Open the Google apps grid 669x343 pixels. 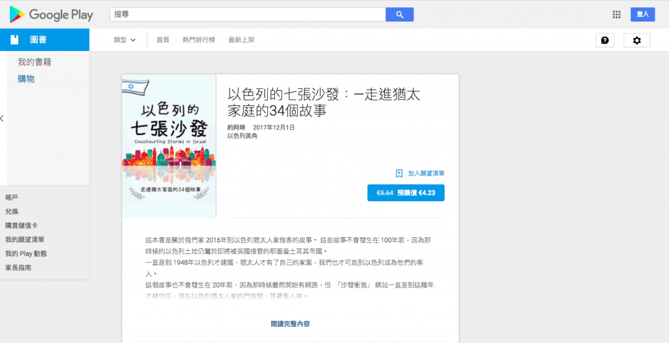point(616,14)
